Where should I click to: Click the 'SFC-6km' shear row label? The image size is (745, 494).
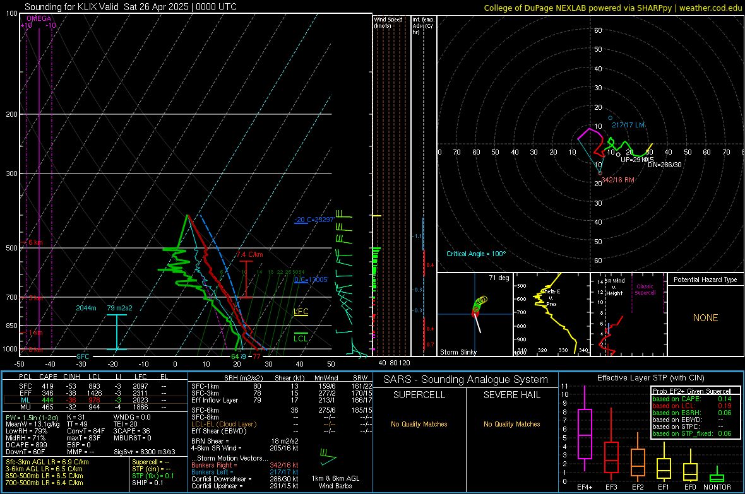coord(205,410)
